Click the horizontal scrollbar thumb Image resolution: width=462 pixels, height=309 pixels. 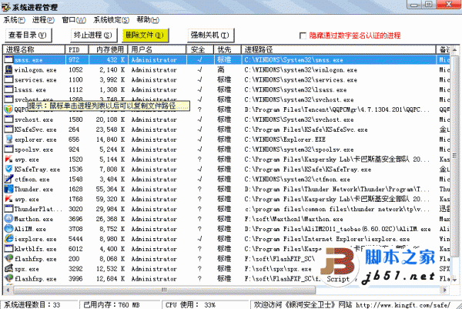[164, 291]
